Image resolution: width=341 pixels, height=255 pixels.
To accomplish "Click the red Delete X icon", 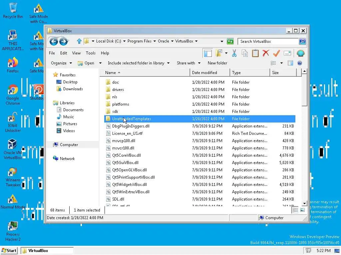I will click(x=265, y=53).
